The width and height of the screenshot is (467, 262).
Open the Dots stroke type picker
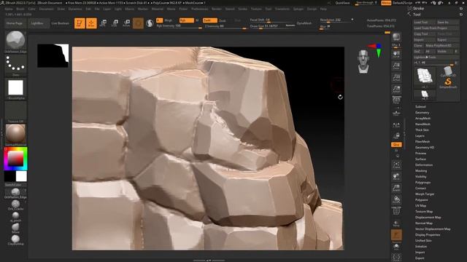pyautogui.click(x=15, y=64)
